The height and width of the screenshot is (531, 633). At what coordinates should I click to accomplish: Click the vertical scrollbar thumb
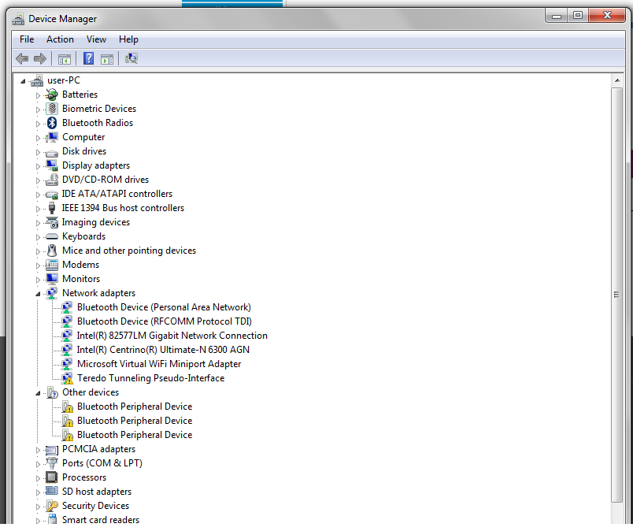point(616,295)
